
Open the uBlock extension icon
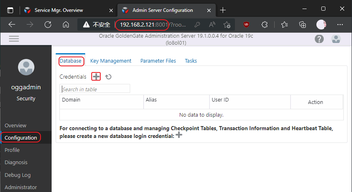[x=246, y=25]
